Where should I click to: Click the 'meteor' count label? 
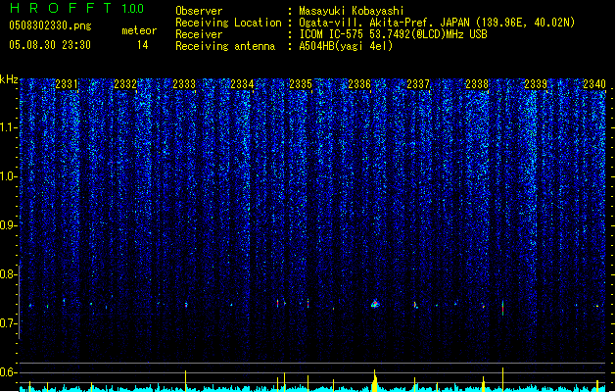[x=139, y=30]
